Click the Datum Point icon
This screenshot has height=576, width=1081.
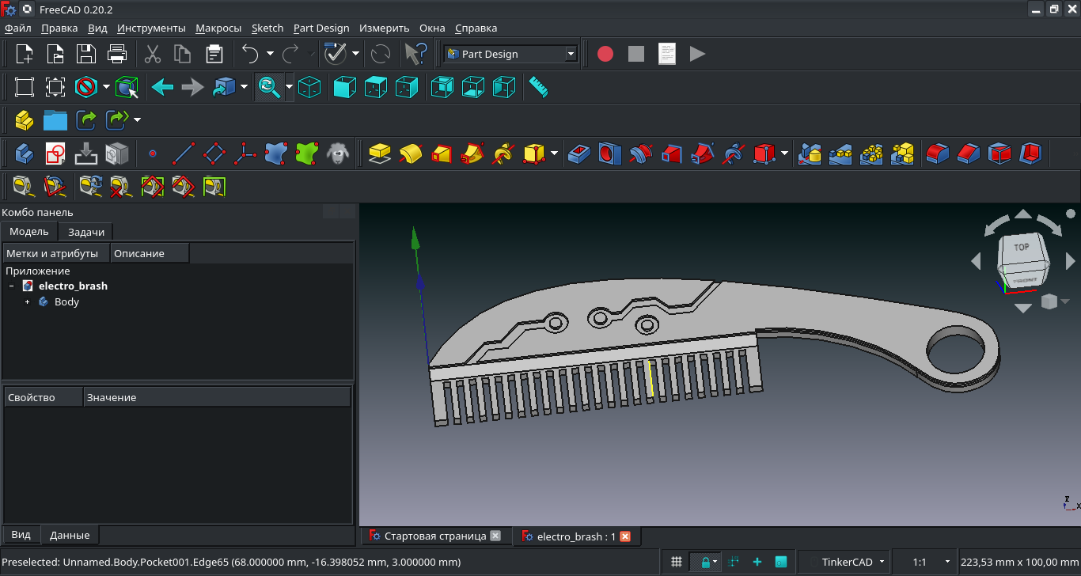pos(153,153)
